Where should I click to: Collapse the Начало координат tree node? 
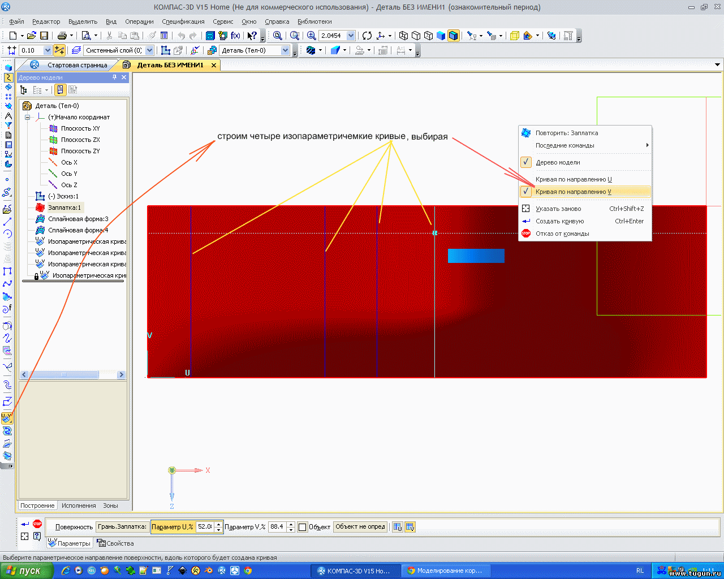(x=27, y=117)
